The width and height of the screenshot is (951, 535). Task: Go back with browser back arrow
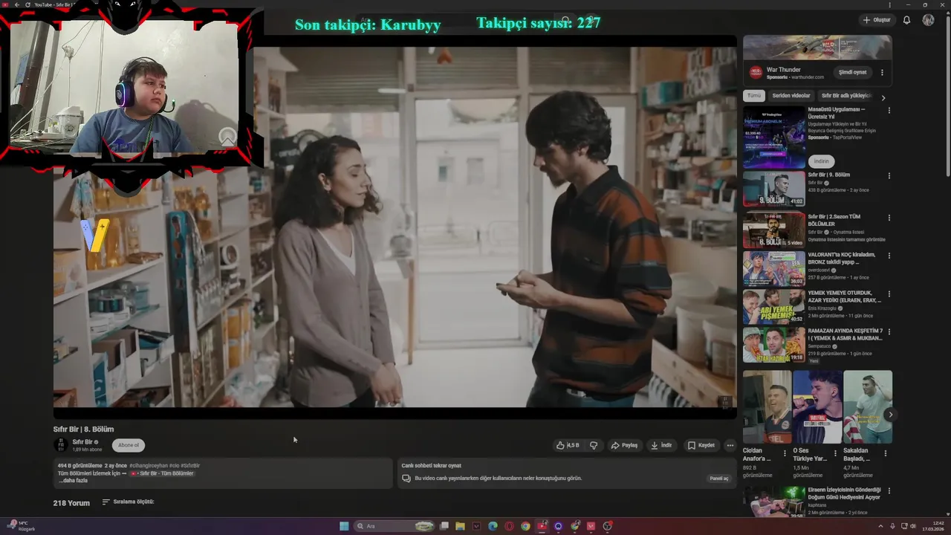tap(16, 4)
